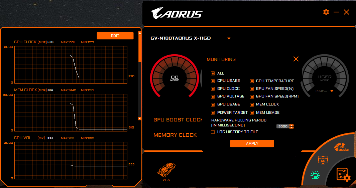Uncheck the ALL monitoring checkbox
The image size is (356, 188).
pos(213,74)
